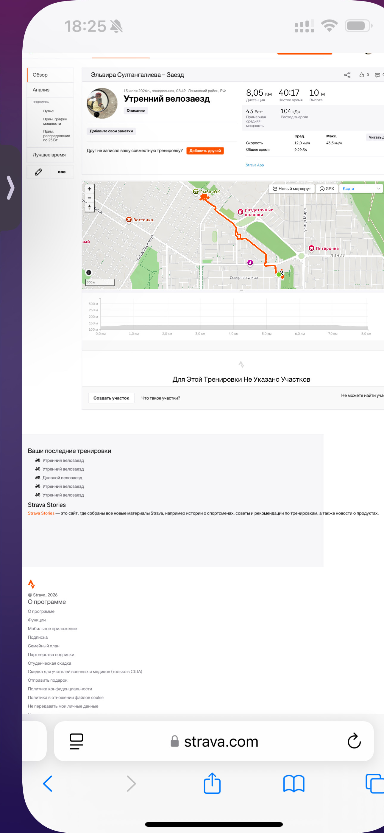Image resolution: width=384 pixels, height=833 pixels.
Task: Open the Студенческая скидка link
Action: click(x=49, y=663)
